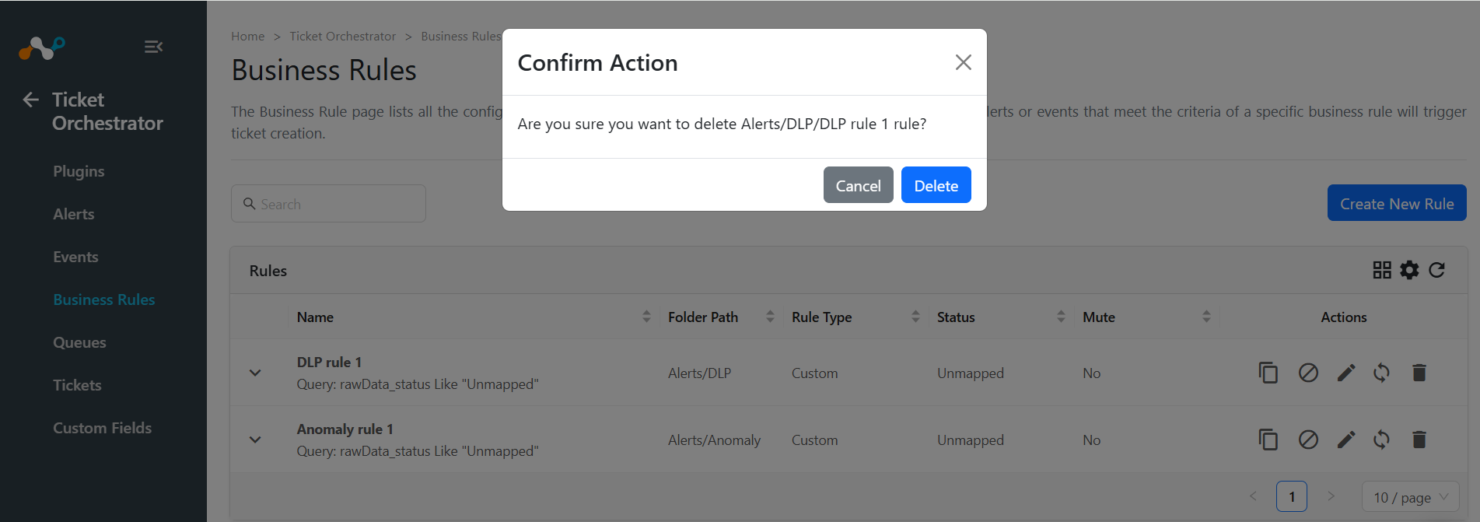Expand the Anomaly rule 1 row
Screen dimensions: 1480x522
[x=255, y=440]
